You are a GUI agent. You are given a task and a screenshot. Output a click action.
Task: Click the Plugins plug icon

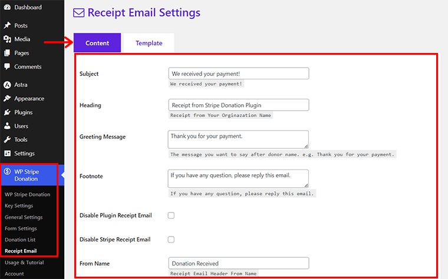(7, 112)
